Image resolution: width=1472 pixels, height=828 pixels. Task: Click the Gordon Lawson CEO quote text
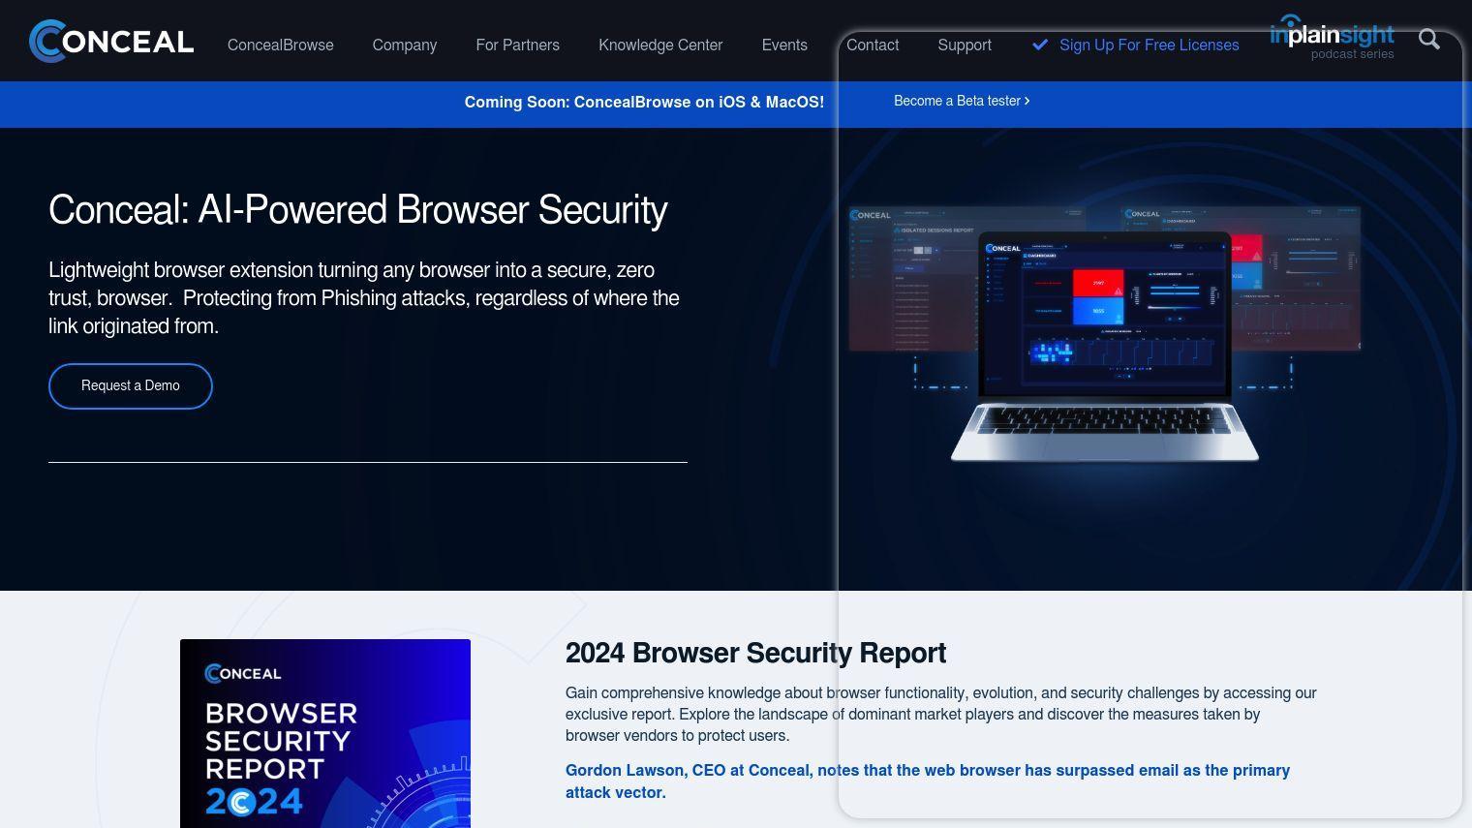(928, 782)
